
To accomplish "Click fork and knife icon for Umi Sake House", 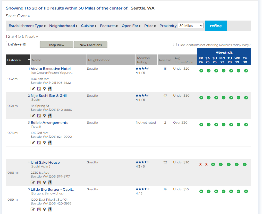I will pyautogui.click(x=50, y=182).
